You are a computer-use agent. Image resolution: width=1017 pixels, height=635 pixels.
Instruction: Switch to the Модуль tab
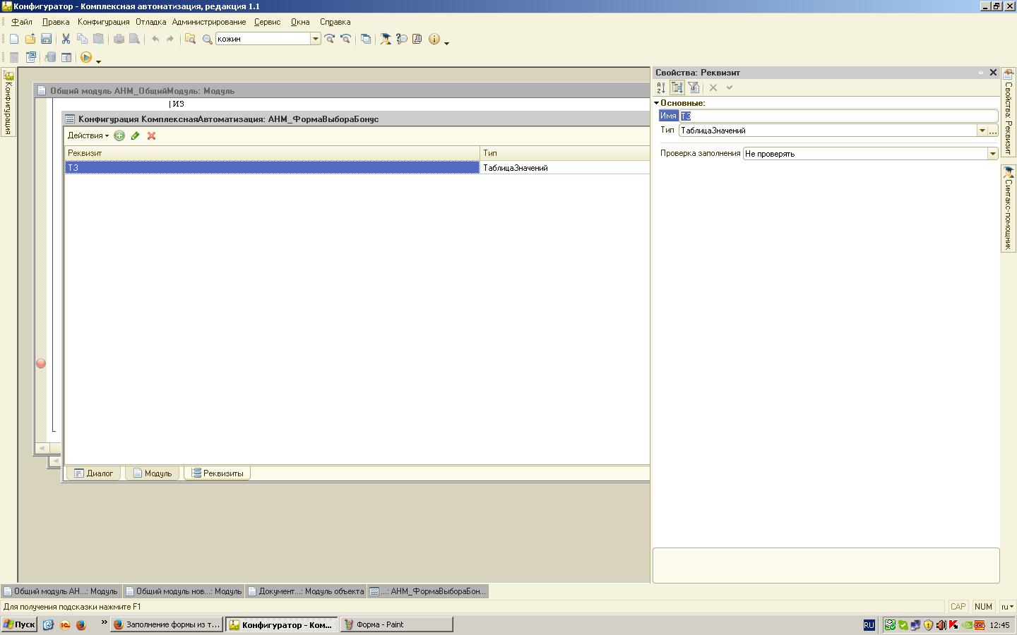click(153, 473)
